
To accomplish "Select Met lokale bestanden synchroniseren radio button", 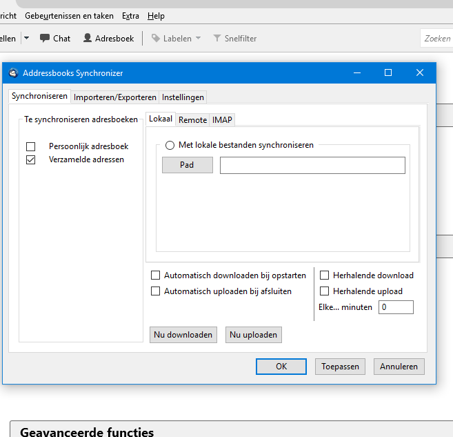I will pyautogui.click(x=170, y=145).
